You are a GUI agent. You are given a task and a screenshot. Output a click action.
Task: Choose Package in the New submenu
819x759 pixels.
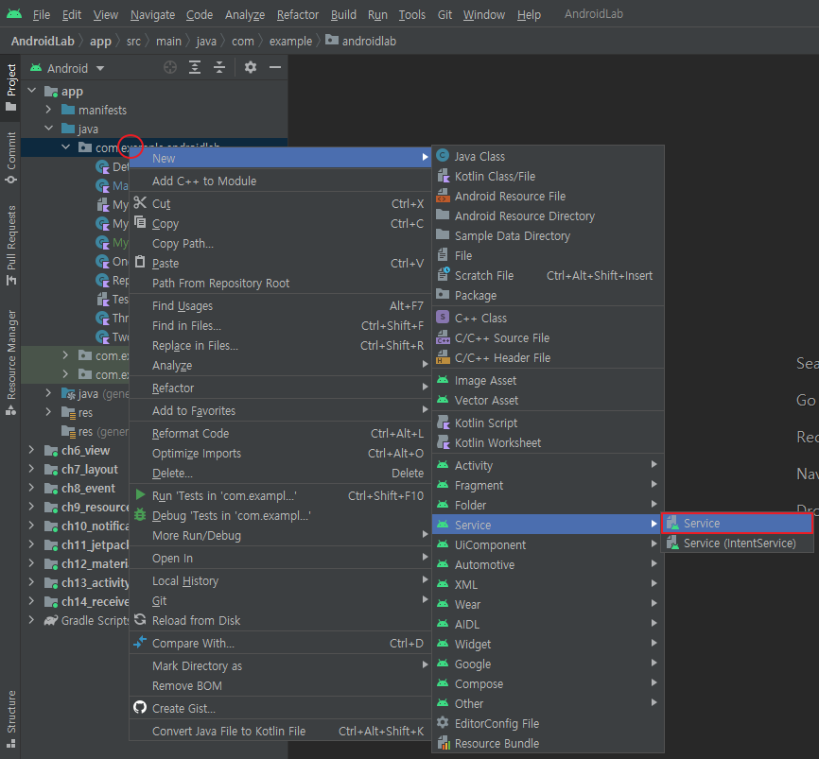[548, 295]
